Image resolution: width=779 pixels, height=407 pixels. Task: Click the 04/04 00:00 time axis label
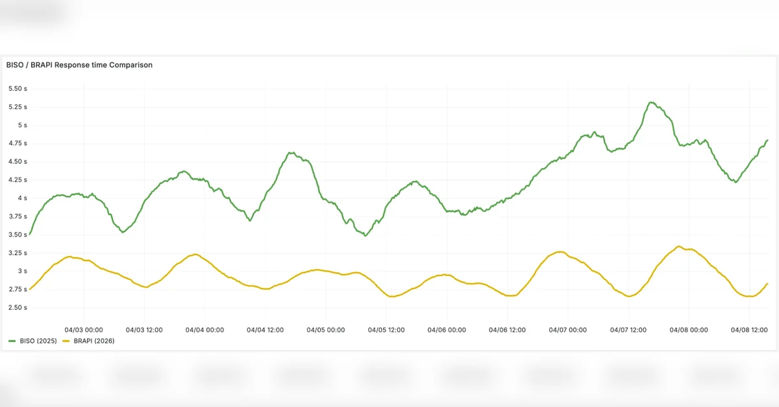point(204,330)
